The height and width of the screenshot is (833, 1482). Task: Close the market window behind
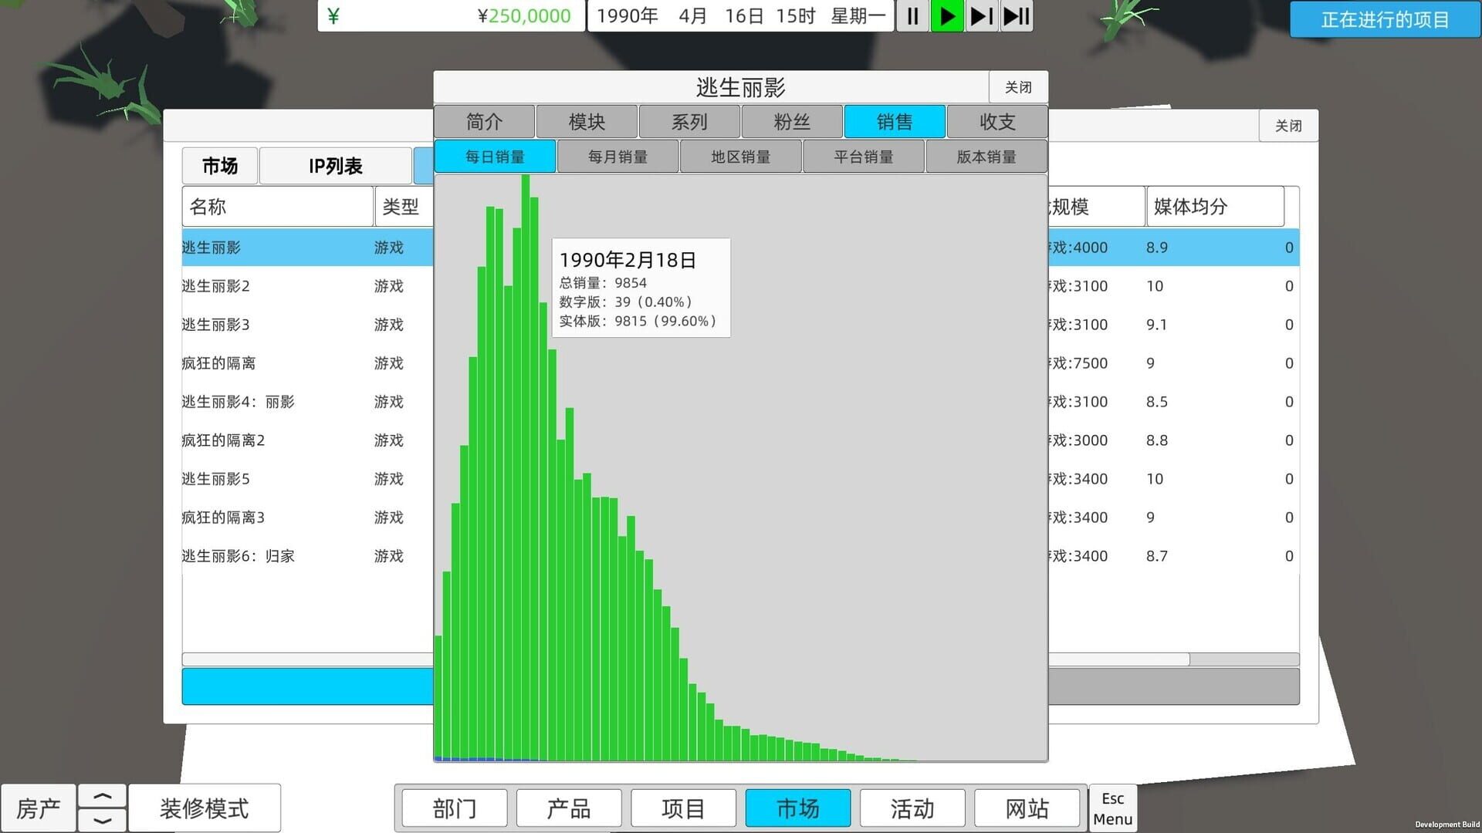[x=1288, y=126]
